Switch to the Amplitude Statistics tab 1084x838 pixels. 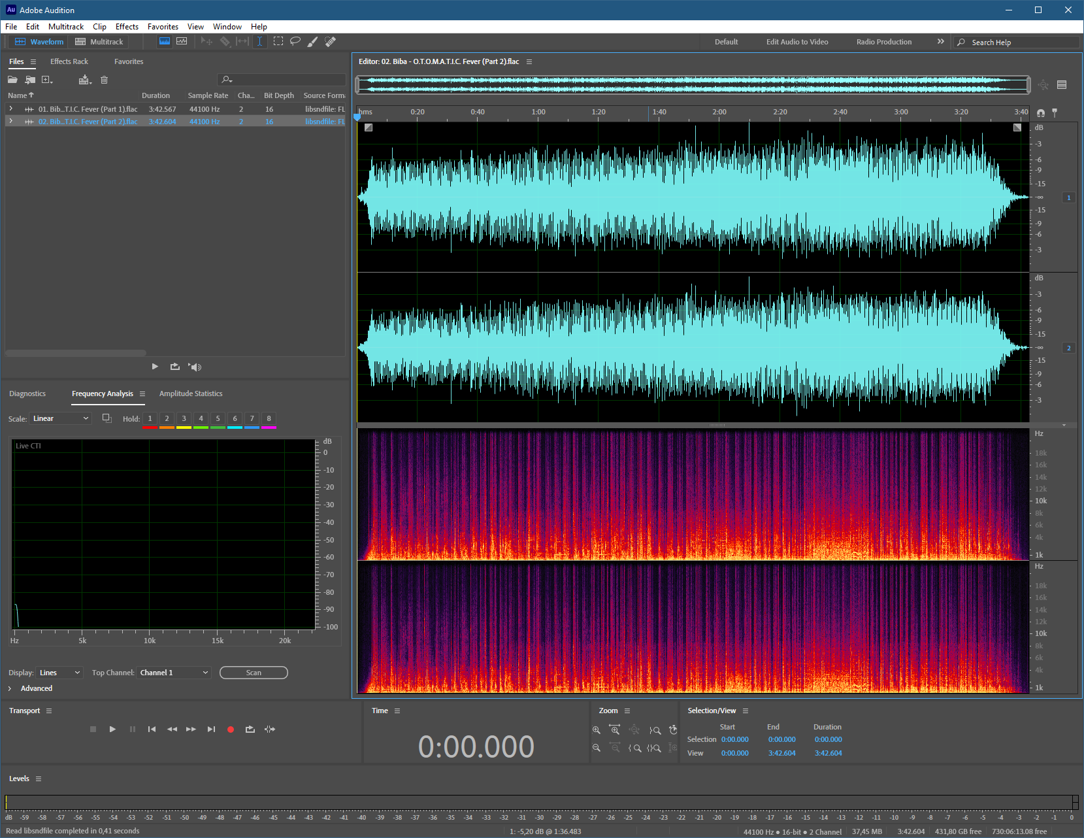coord(191,394)
